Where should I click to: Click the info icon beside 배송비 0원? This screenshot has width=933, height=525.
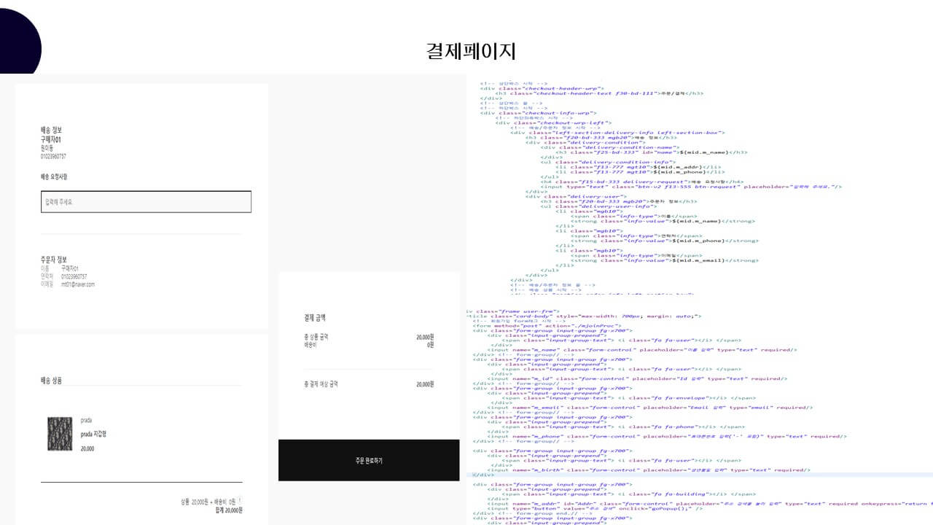pyautogui.click(x=240, y=500)
